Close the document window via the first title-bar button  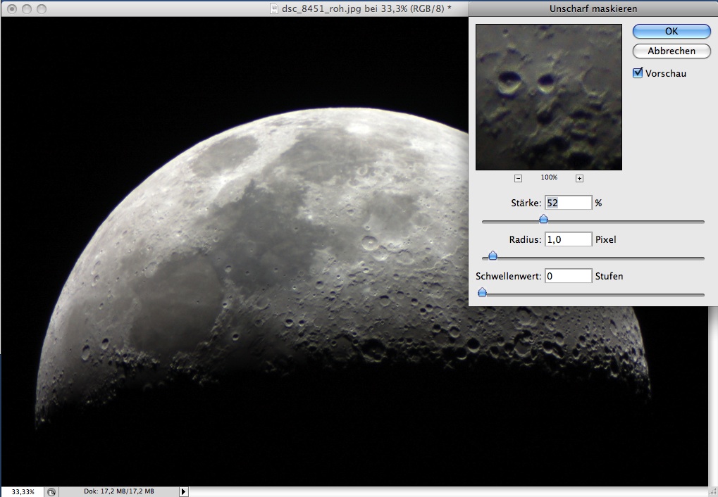[x=12, y=8]
